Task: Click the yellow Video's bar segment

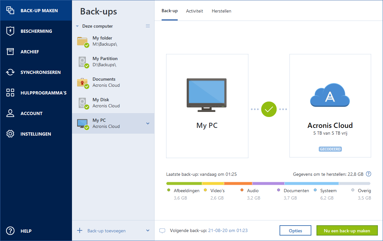Action: click(x=213, y=183)
